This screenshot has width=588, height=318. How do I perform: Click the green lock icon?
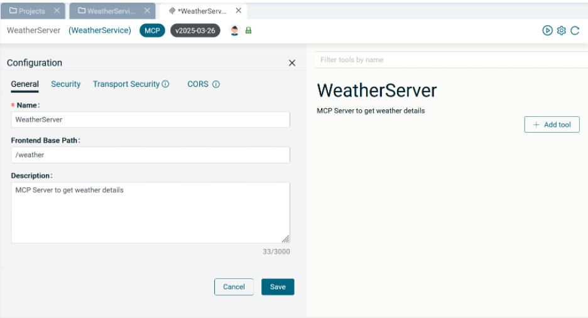click(x=248, y=30)
